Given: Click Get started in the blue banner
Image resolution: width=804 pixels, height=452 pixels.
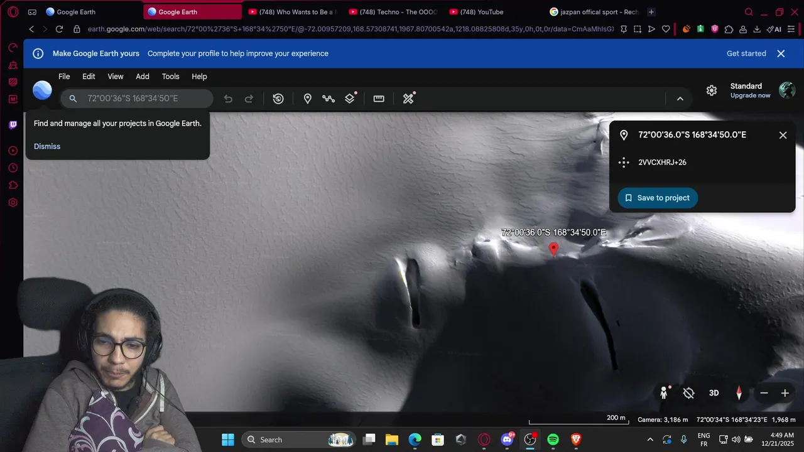Looking at the screenshot, I should pyautogui.click(x=746, y=53).
